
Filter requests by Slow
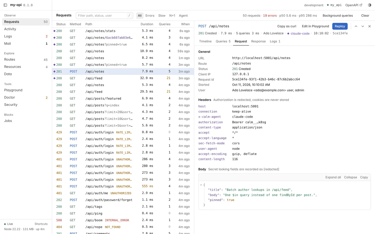[162, 16]
